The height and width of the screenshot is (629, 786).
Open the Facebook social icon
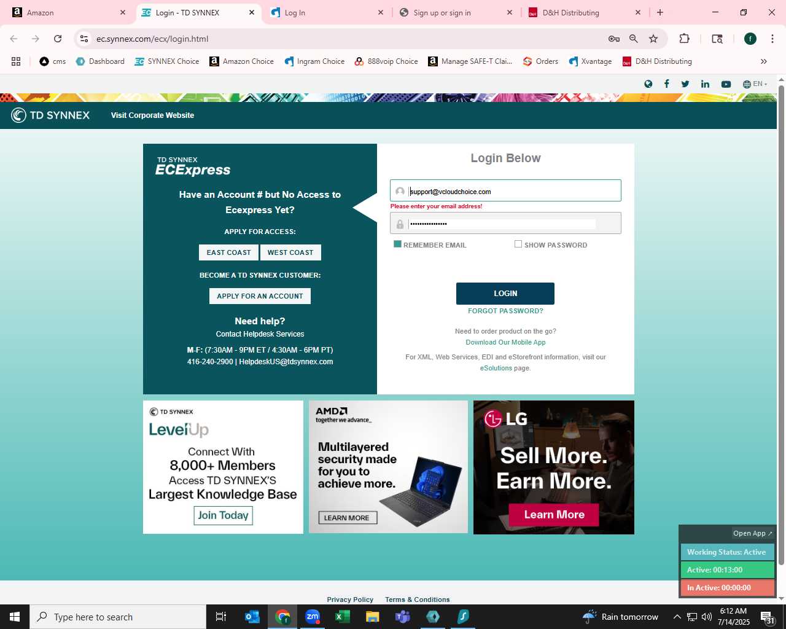coord(666,84)
